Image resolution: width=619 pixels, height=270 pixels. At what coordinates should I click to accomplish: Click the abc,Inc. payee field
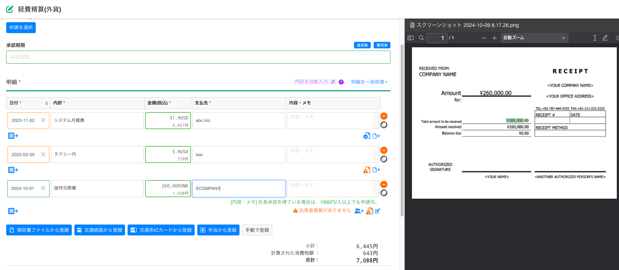239,120
